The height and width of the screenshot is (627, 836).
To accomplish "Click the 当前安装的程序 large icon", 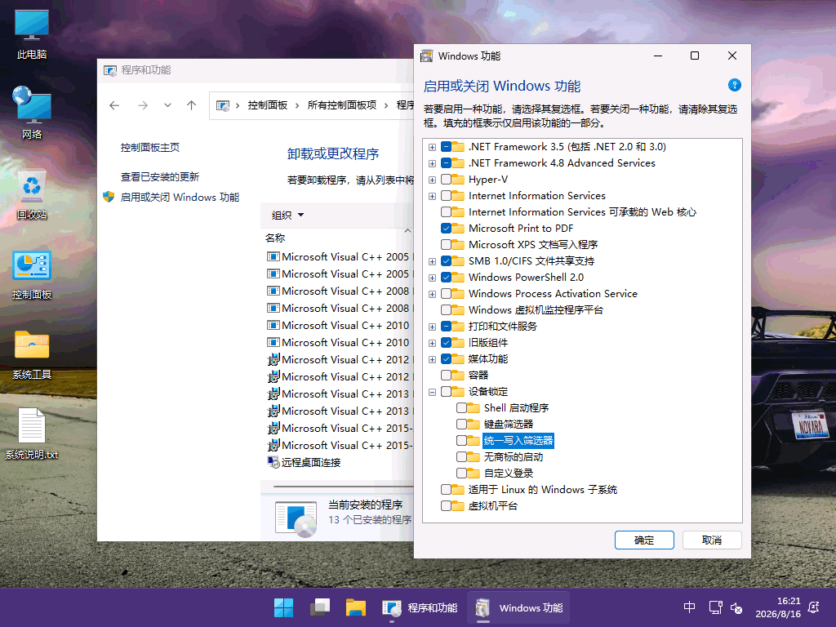I will point(296,517).
